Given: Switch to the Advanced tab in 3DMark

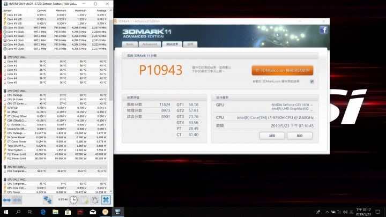Looking at the screenshot, I should coord(150,44).
